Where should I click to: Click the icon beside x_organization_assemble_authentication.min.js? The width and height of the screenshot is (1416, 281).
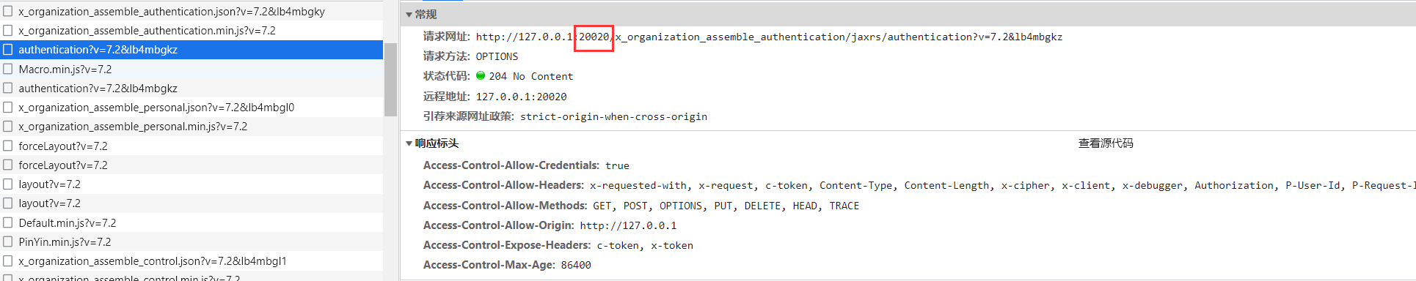coord(8,31)
